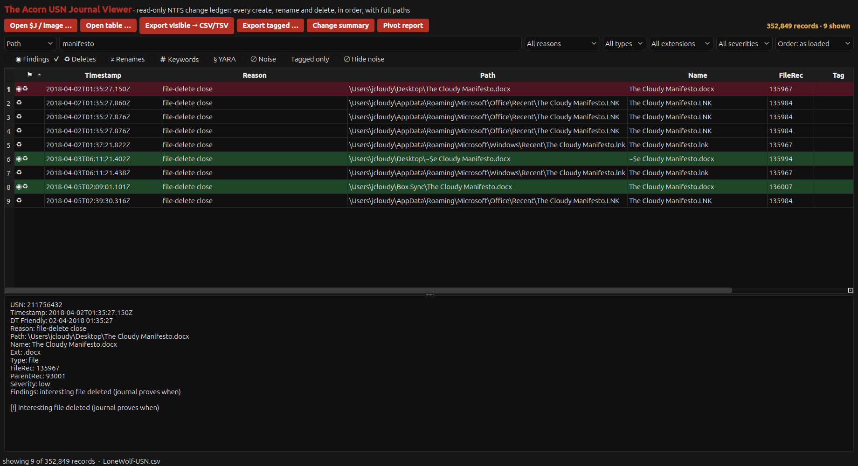Open the Order: as loaded dropdown
Image resolution: width=858 pixels, height=466 pixels.
pyautogui.click(x=814, y=43)
